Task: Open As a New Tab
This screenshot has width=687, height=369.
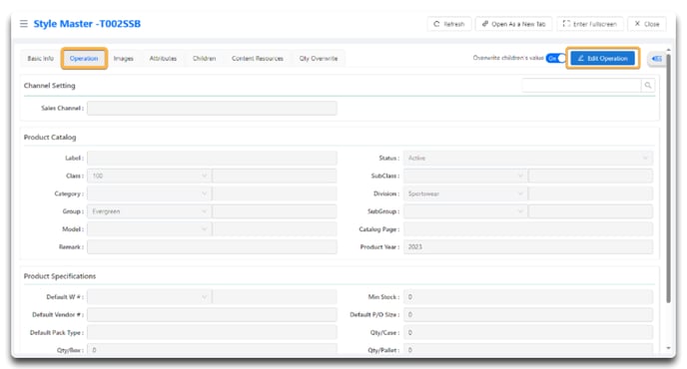Action: (514, 24)
